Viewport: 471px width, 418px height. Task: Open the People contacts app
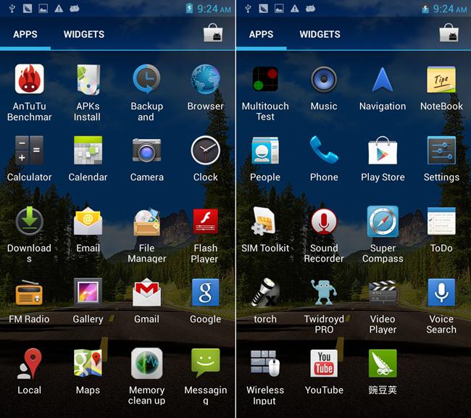pos(265,150)
